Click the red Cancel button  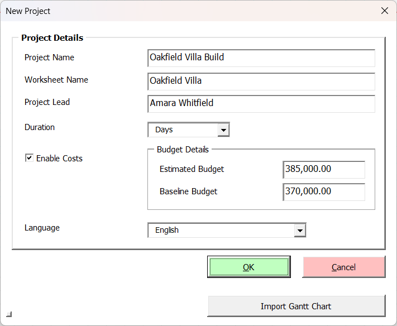click(x=344, y=267)
